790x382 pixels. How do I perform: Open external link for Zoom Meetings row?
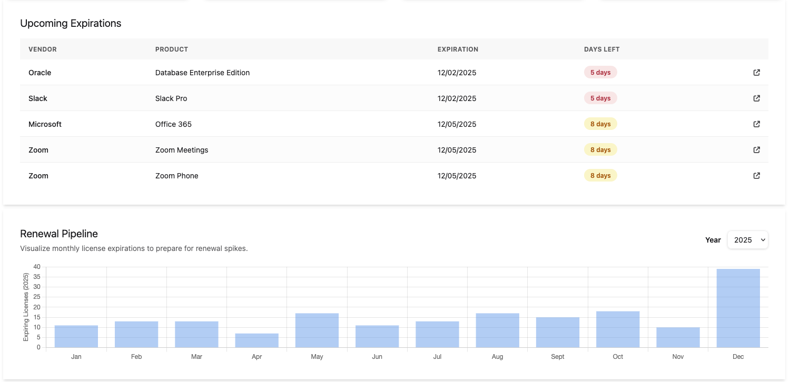click(756, 149)
